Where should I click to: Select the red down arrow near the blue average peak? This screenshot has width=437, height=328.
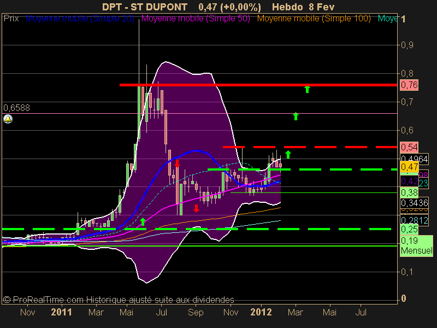pyautogui.click(x=177, y=163)
